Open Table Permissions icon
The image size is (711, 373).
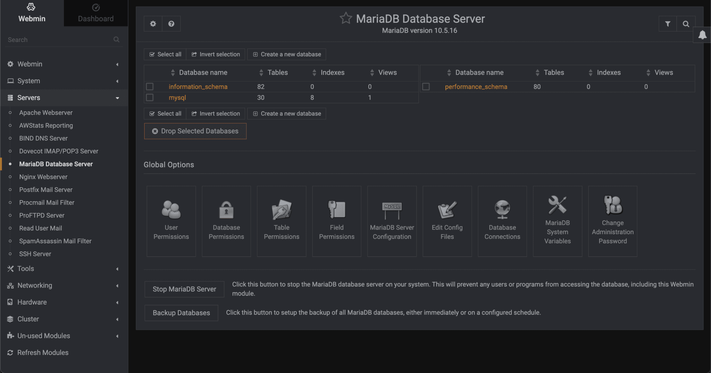click(282, 209)
